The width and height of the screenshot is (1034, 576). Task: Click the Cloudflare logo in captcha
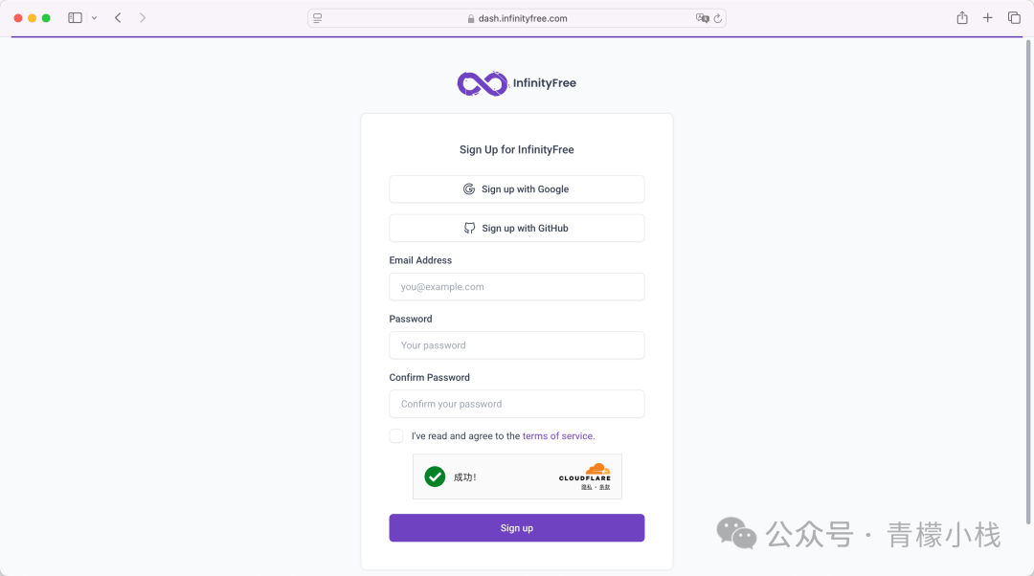[x=585, y=473]
